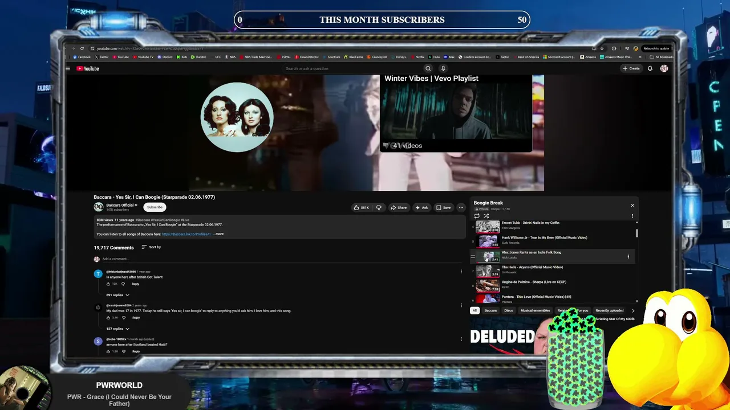Click the playlist panel scrollbar
The height and width of the screenshot is (410, 730).
tap(636, 233)
